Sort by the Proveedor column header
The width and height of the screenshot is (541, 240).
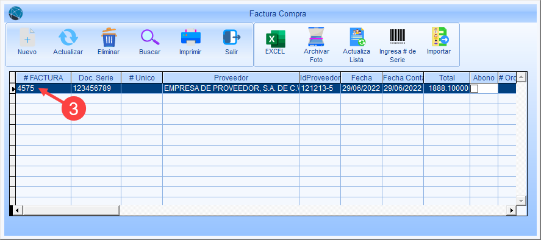(x=231, y=77)
